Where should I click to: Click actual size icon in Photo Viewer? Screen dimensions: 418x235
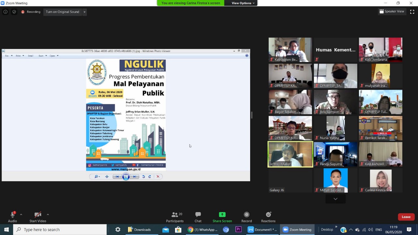coord(107,177)
